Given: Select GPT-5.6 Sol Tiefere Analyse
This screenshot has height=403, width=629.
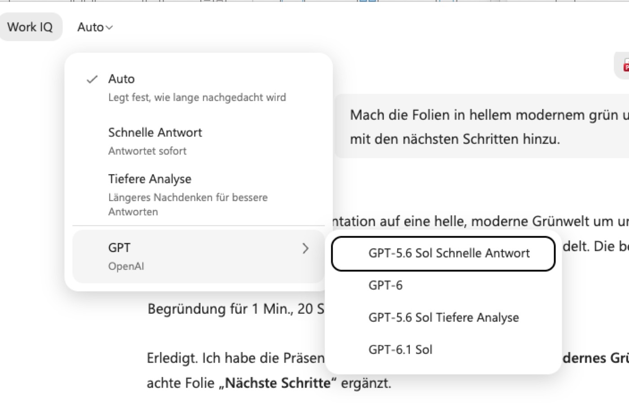Looking at the screenshot, I should click(x=443, y=318).
